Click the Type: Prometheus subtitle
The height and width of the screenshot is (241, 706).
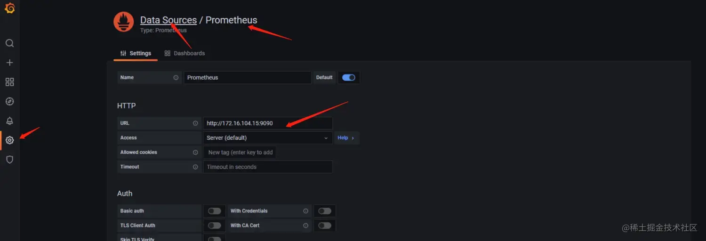click(163, 30)
